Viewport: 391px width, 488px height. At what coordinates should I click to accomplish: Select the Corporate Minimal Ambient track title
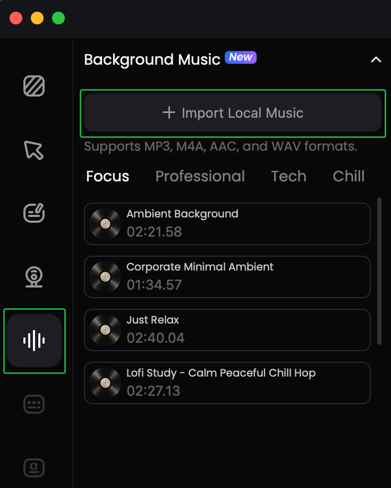200,267
